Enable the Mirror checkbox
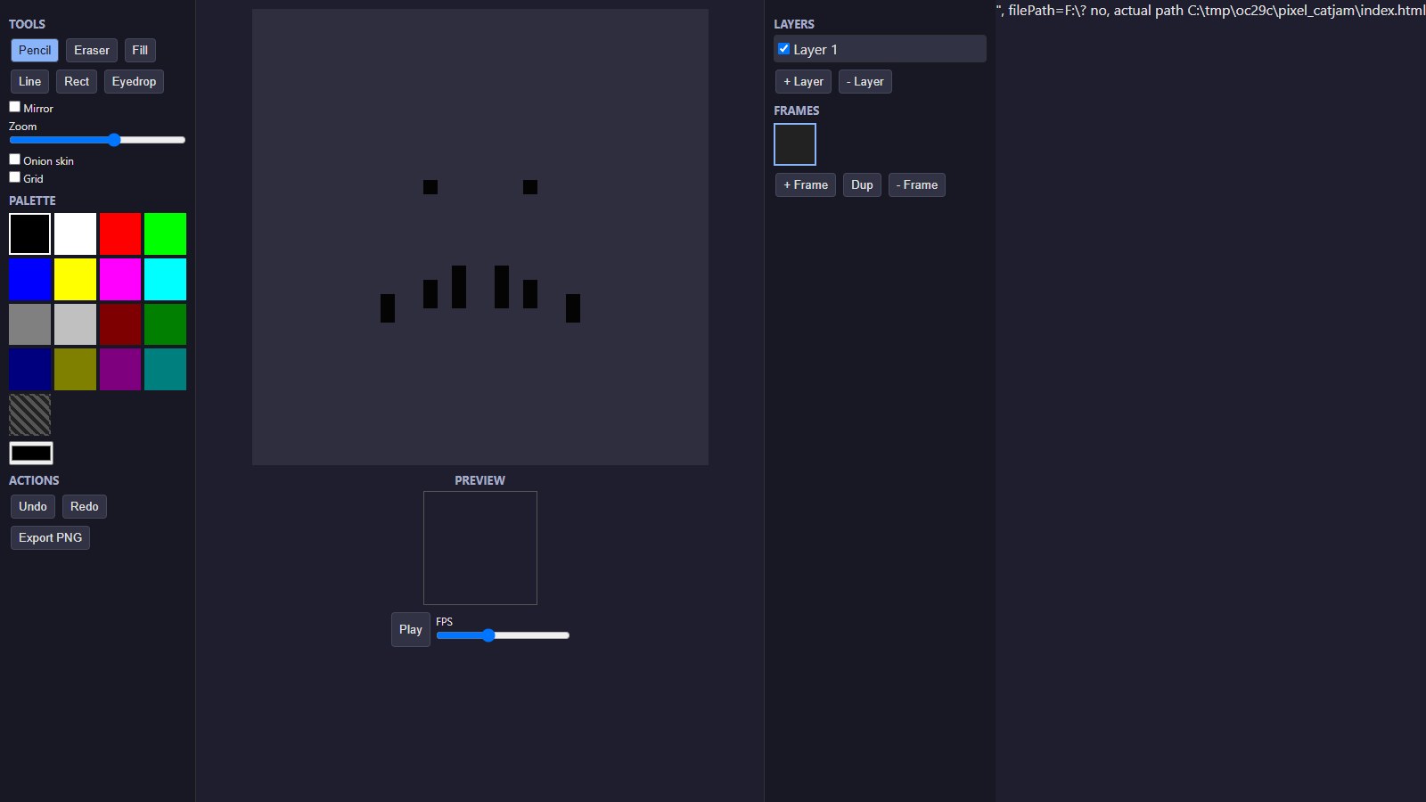This screenshot has height=802, width=1426. (15, 107)
